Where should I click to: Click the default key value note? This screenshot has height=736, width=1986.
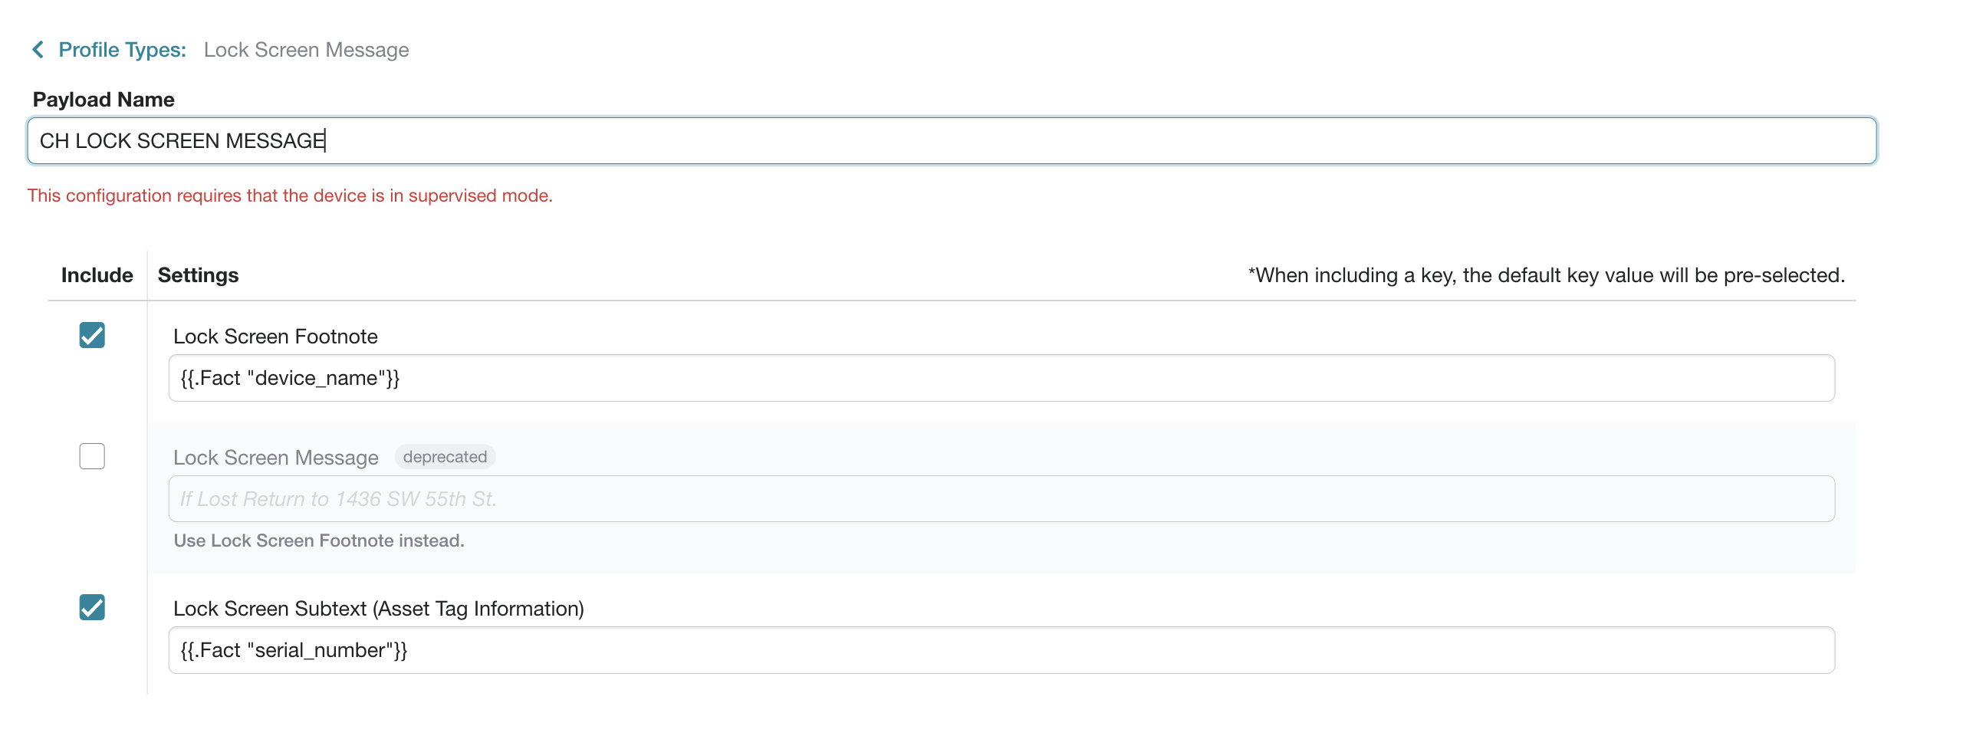point(1546,275)
